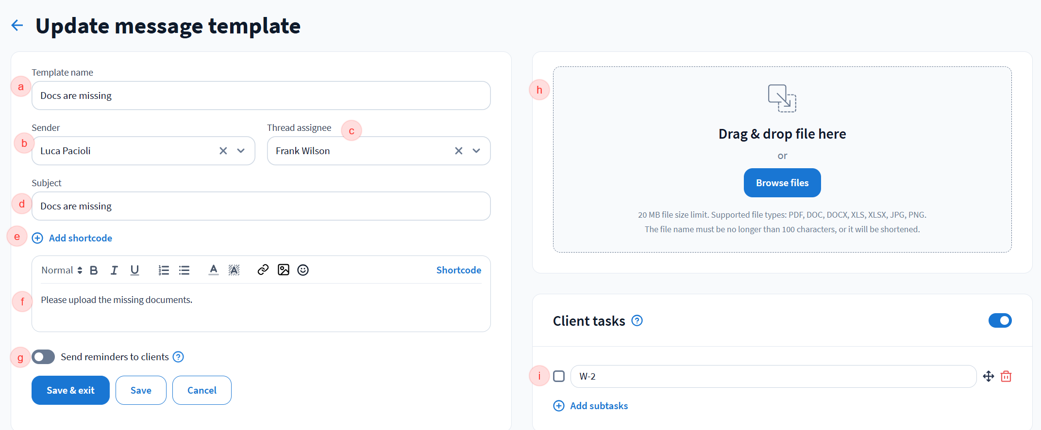This screenshot has width=1041, height=430.
Task: Click Shortcode in the editor toolbar
Action: click(458, 270)
